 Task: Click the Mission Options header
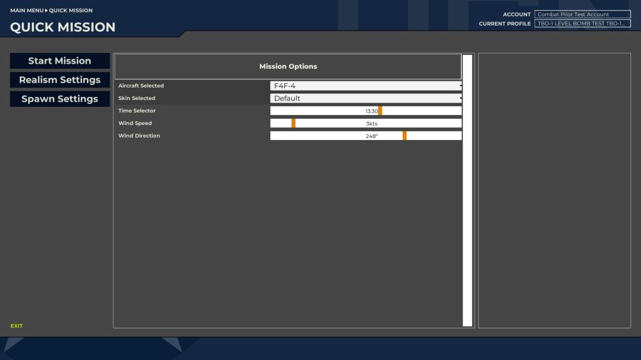288,66
